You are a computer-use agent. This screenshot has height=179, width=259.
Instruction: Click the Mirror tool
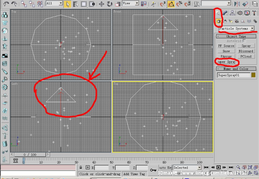pos(237,4)
